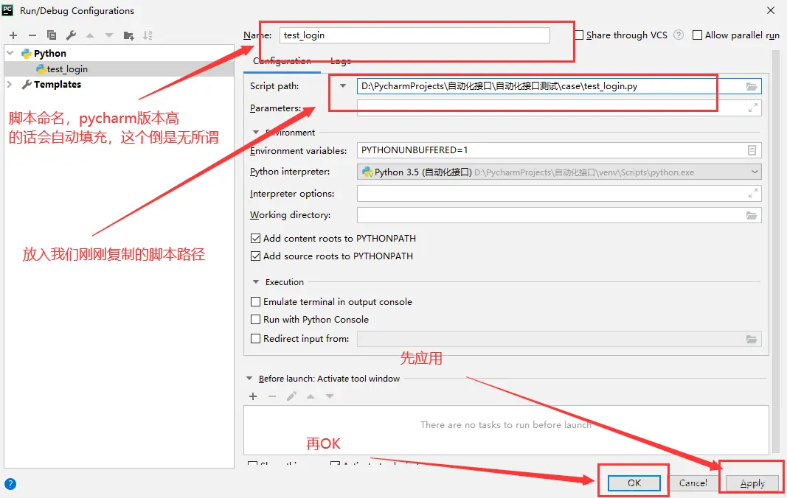This screenshot has height=498, width=787.
Task: Remove the selected configuration
Action: [34, 35]
